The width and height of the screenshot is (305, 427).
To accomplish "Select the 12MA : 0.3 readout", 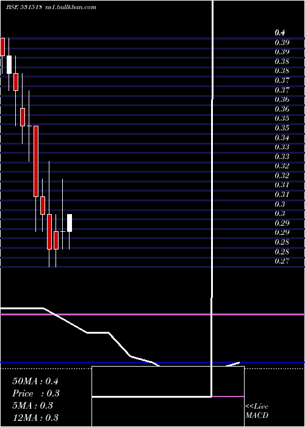I will (x=35, y=418).
